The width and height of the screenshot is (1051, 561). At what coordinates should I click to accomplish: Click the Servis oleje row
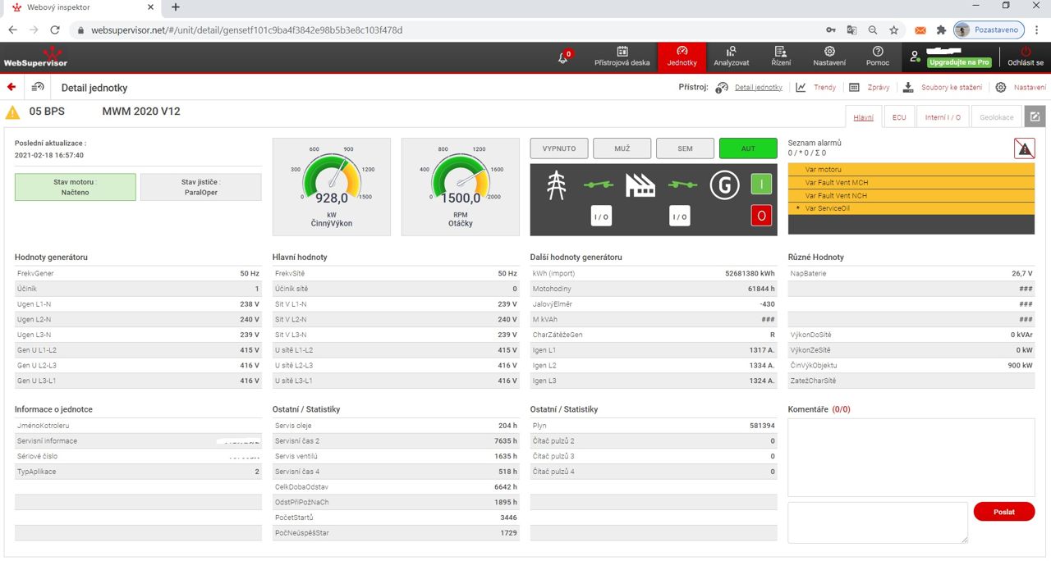(396, 426)
